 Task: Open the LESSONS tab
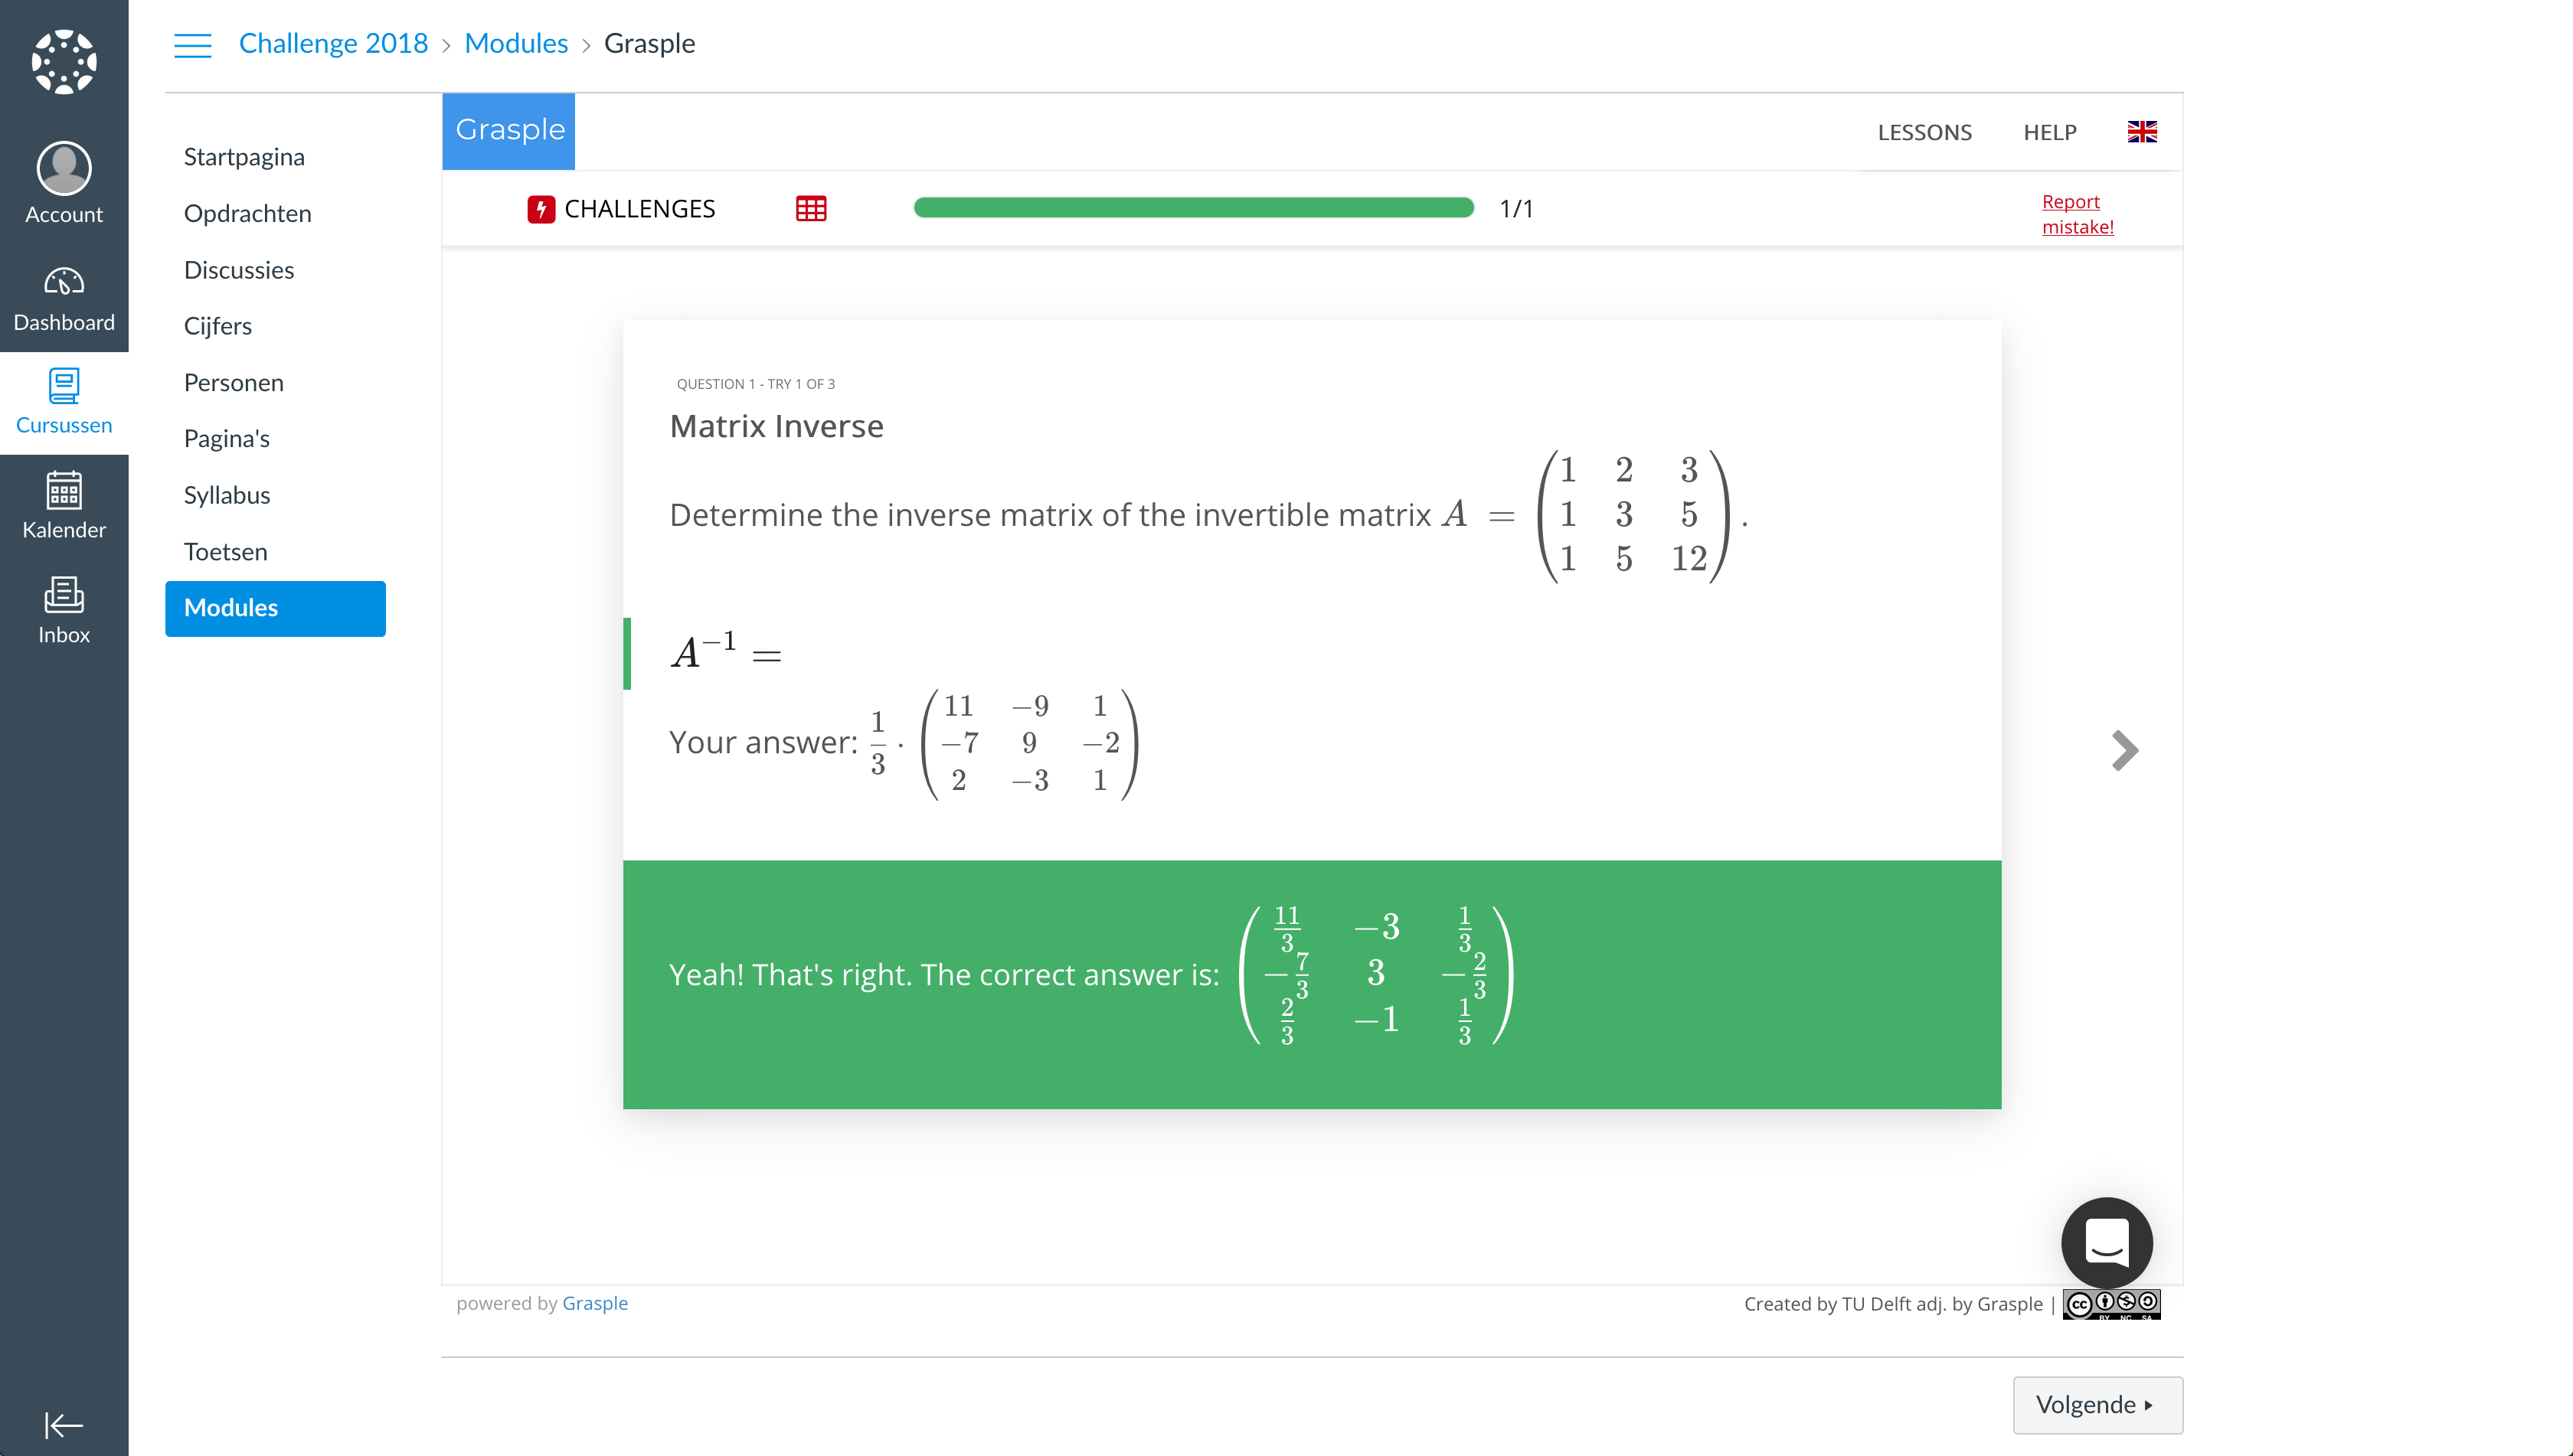point(1924,132)
